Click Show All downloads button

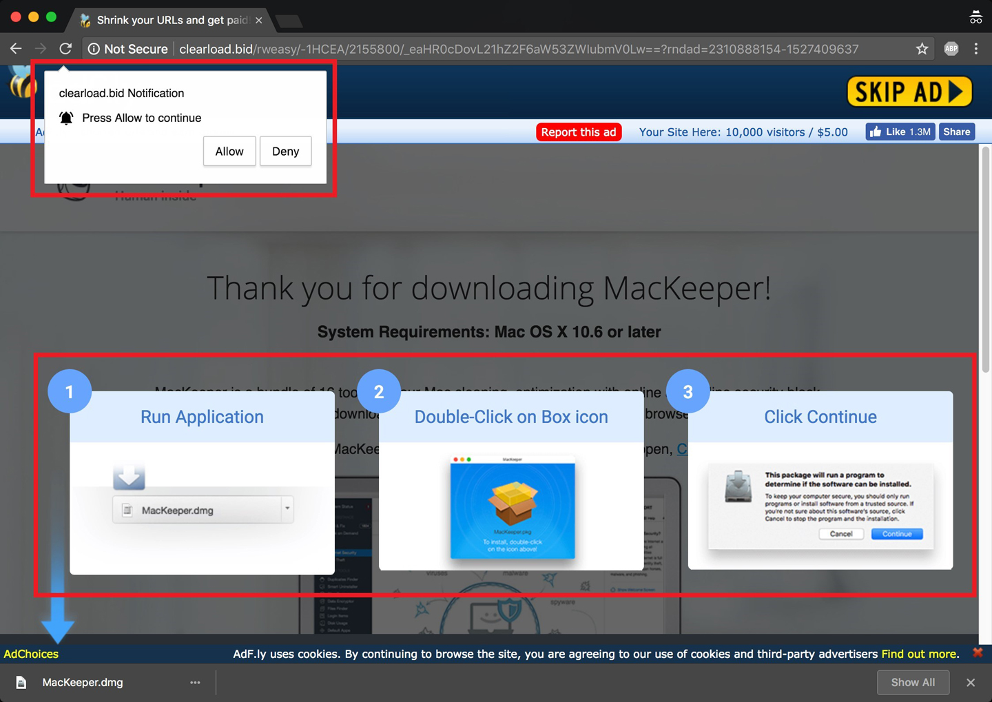[x=913, y=683]
